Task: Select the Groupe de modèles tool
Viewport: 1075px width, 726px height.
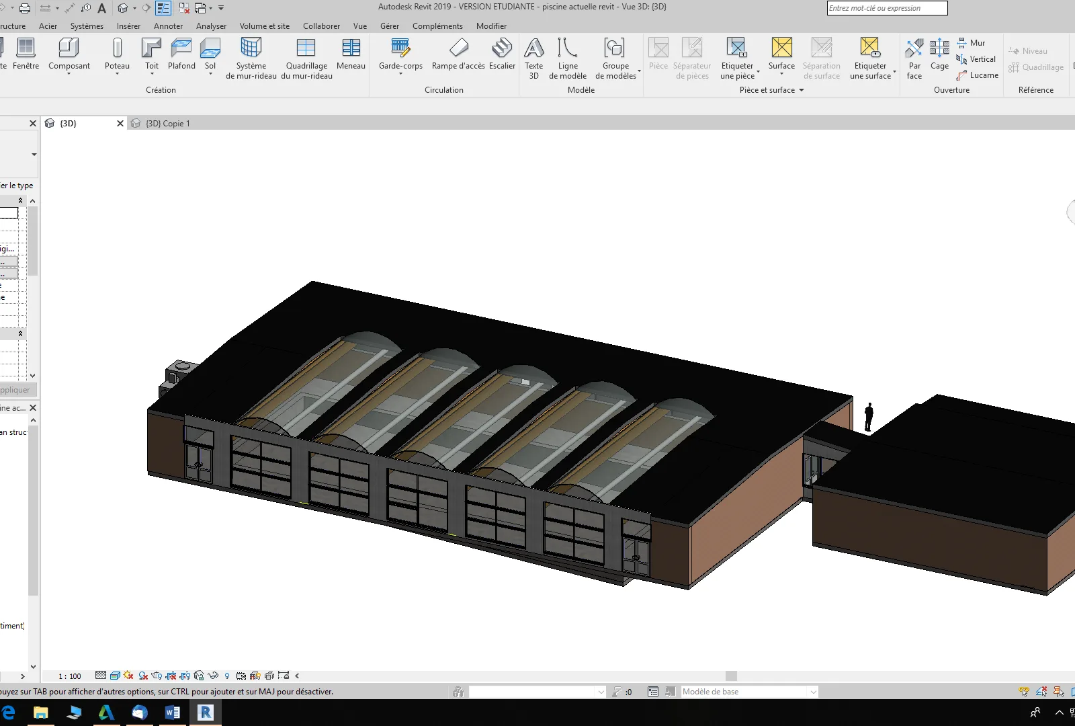Action: point(615,58)
